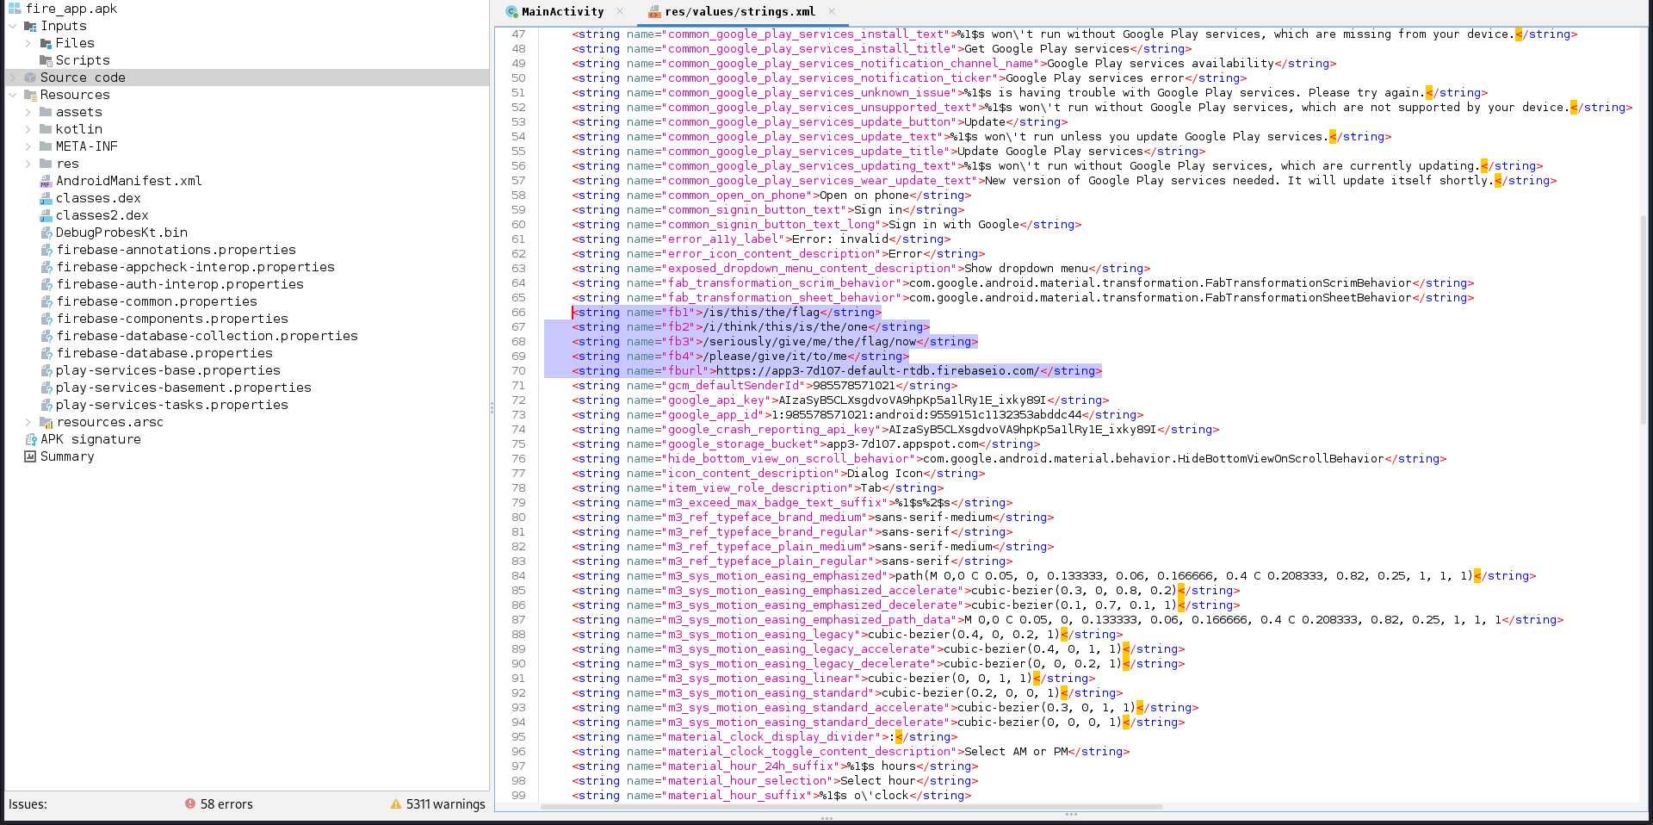Expand the res folder

28,164
